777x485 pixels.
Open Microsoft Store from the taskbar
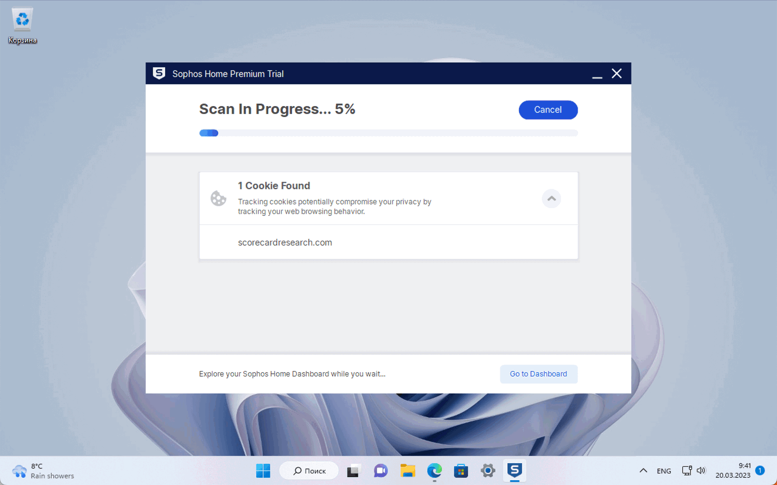(461, 471)
